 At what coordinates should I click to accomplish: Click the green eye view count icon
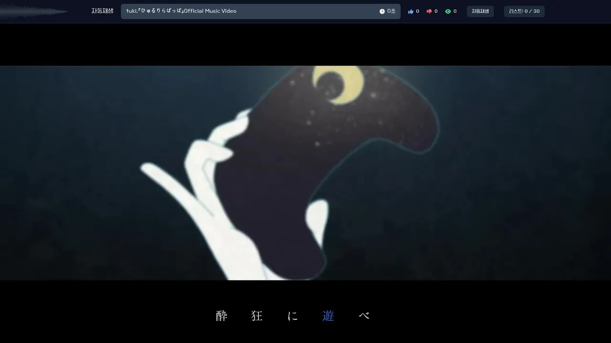pyautogui.click(x=448, y=11)
